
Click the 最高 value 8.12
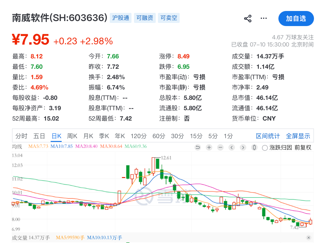(36, 56)
